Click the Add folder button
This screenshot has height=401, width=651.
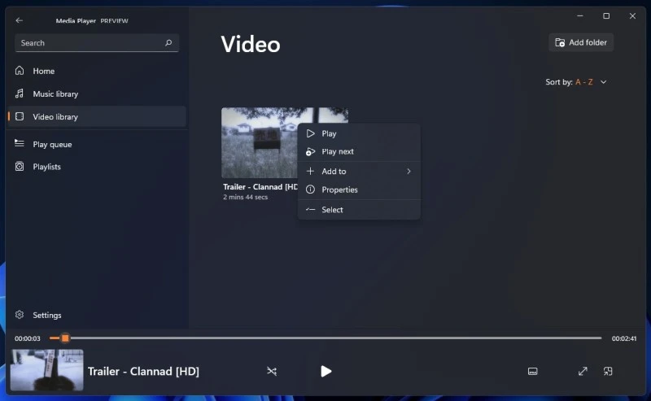click(581, 42)
